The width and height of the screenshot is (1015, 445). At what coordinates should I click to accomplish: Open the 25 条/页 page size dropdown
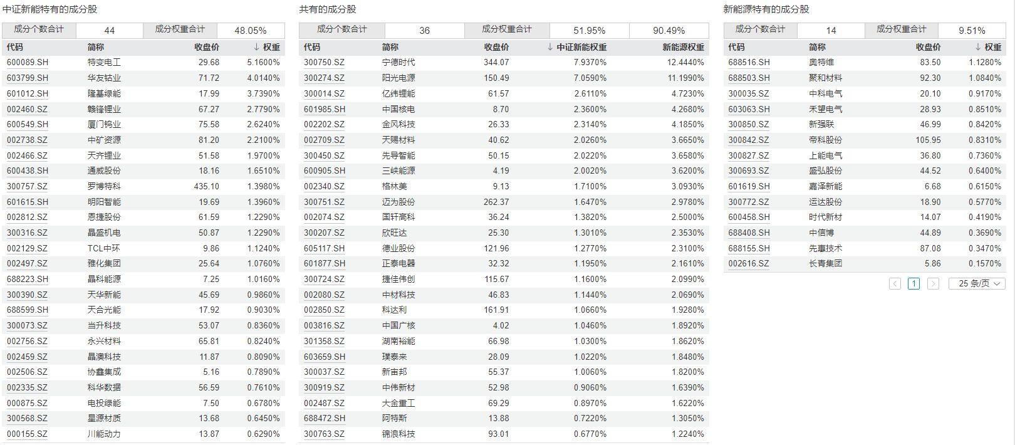coord(977,284)
